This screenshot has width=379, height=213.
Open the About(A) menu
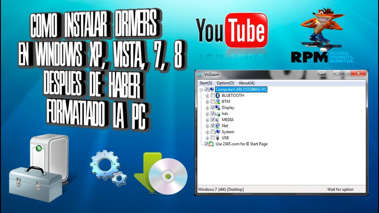tap(247, 83)
